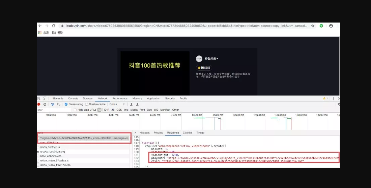
Task: Select the Response tab of the request
Action: click(x=173, y=133)
